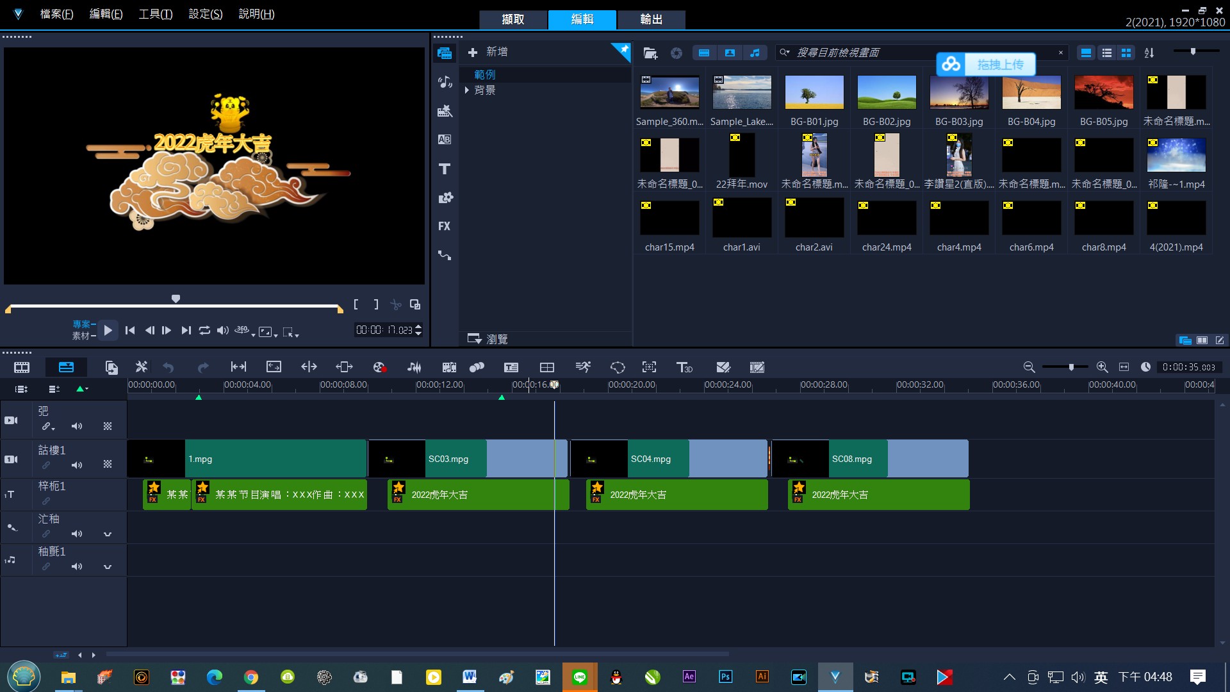Click the 擷取 tab
Image resolution: width=1230 pixels, height=692 pixels.
tap(514, 19)
